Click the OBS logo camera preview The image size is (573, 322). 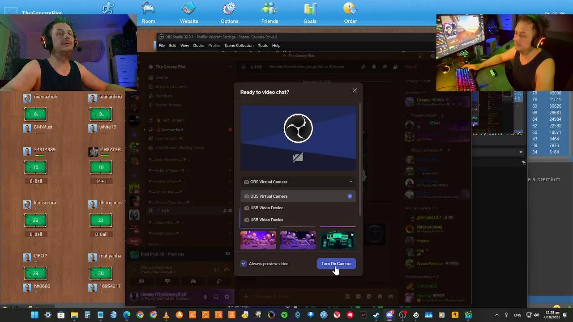(298, 128)
